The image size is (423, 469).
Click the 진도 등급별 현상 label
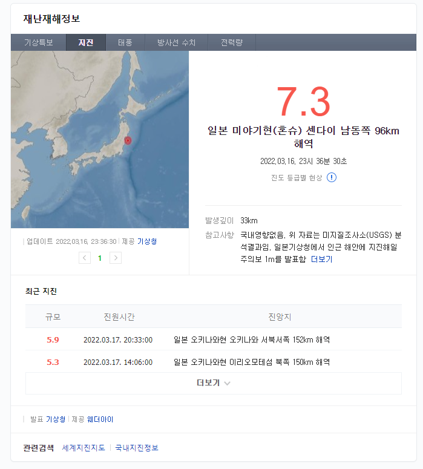tap(297, 178)
